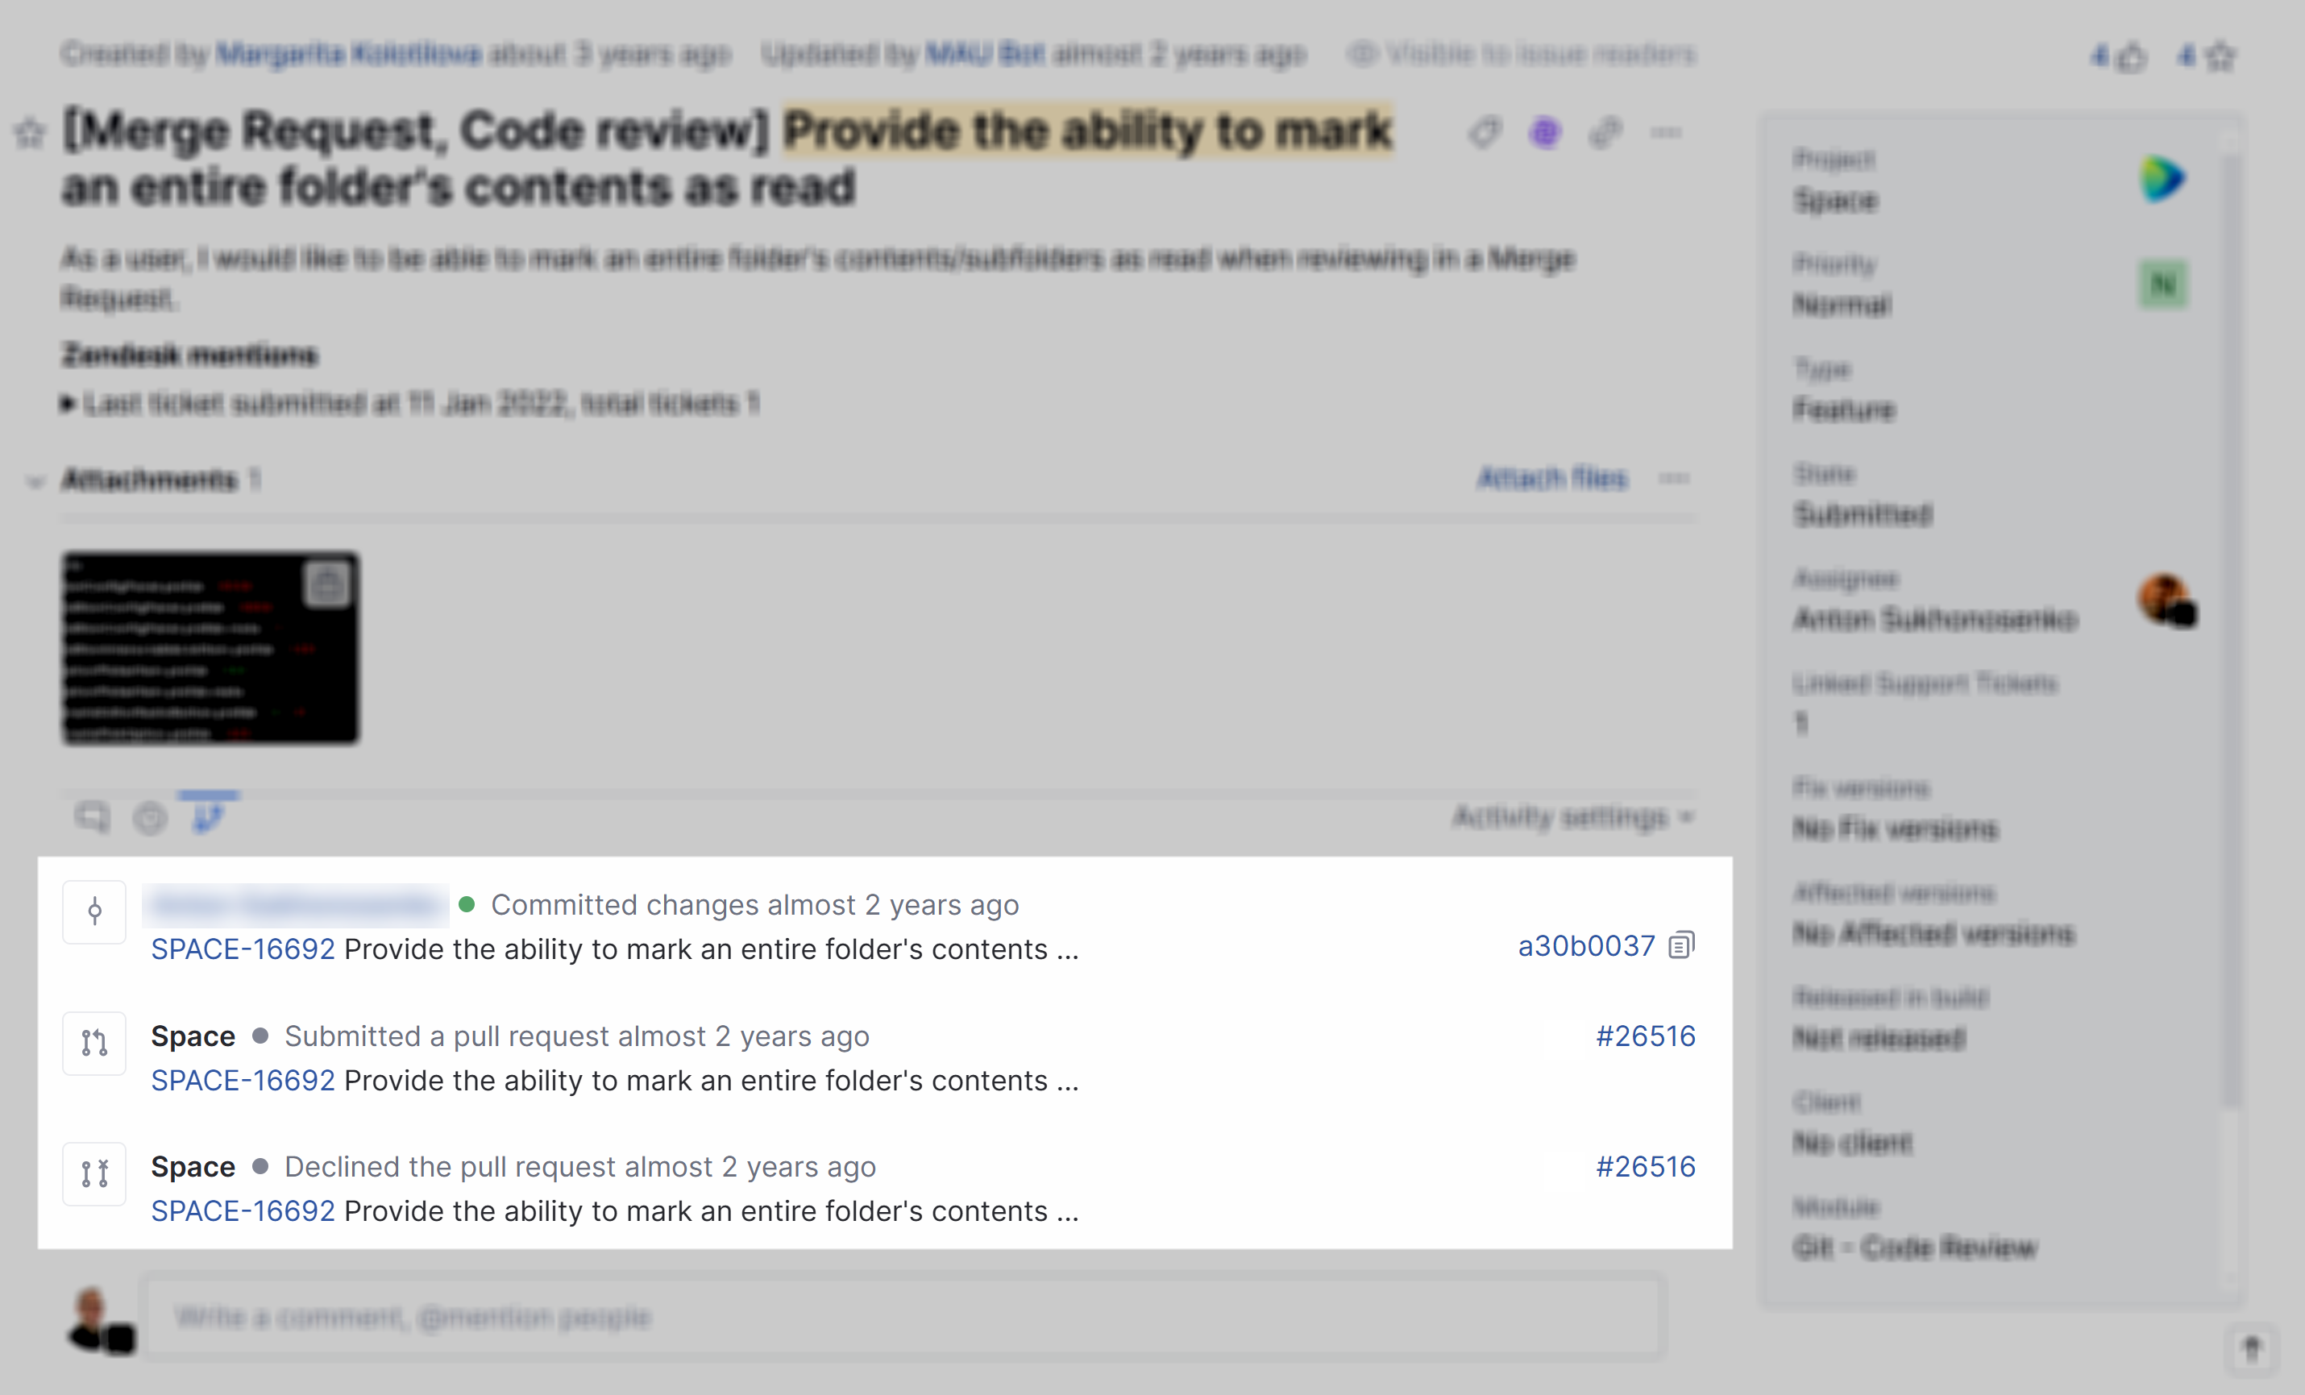Open the attachments overflow menu

(1676, 478)
